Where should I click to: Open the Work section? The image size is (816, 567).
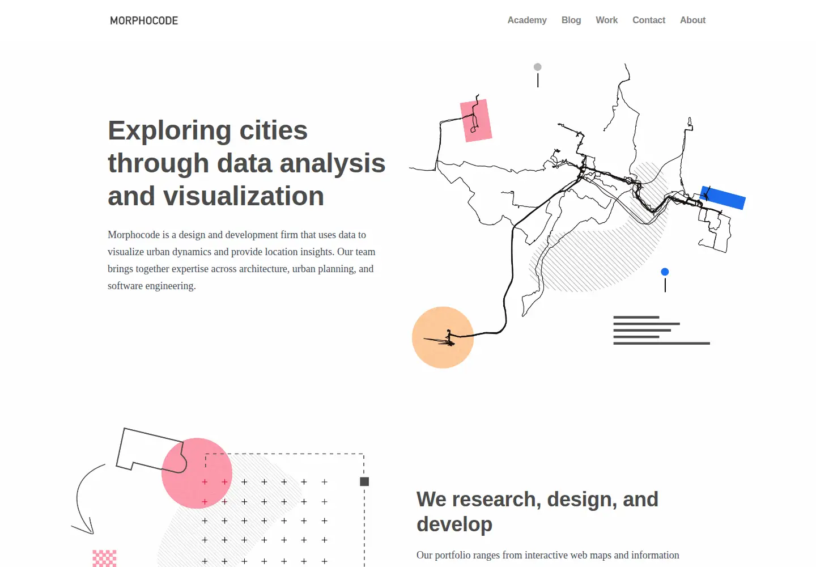click(x=606, y=20)
